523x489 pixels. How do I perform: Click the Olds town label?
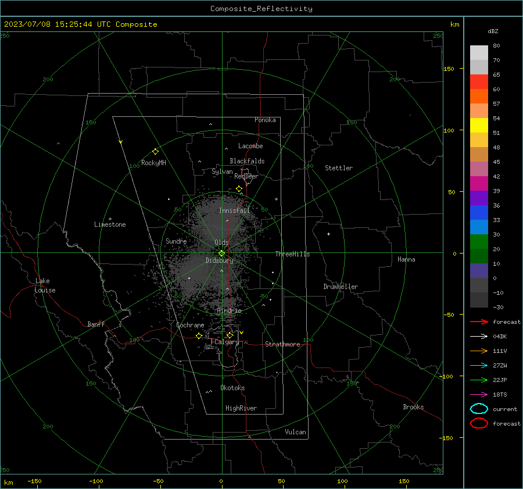(x=221, y=242)
